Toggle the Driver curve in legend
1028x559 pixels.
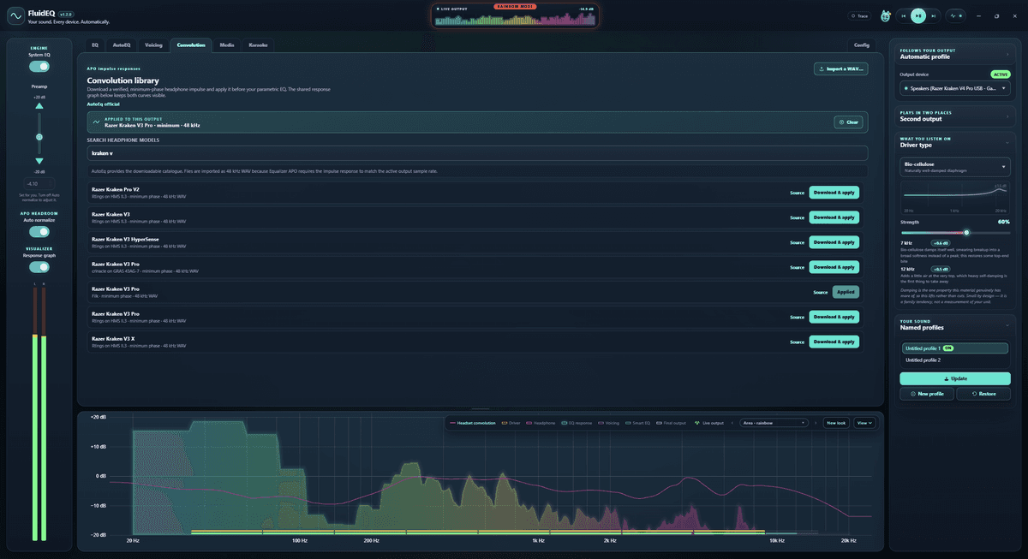coord(511,423)
